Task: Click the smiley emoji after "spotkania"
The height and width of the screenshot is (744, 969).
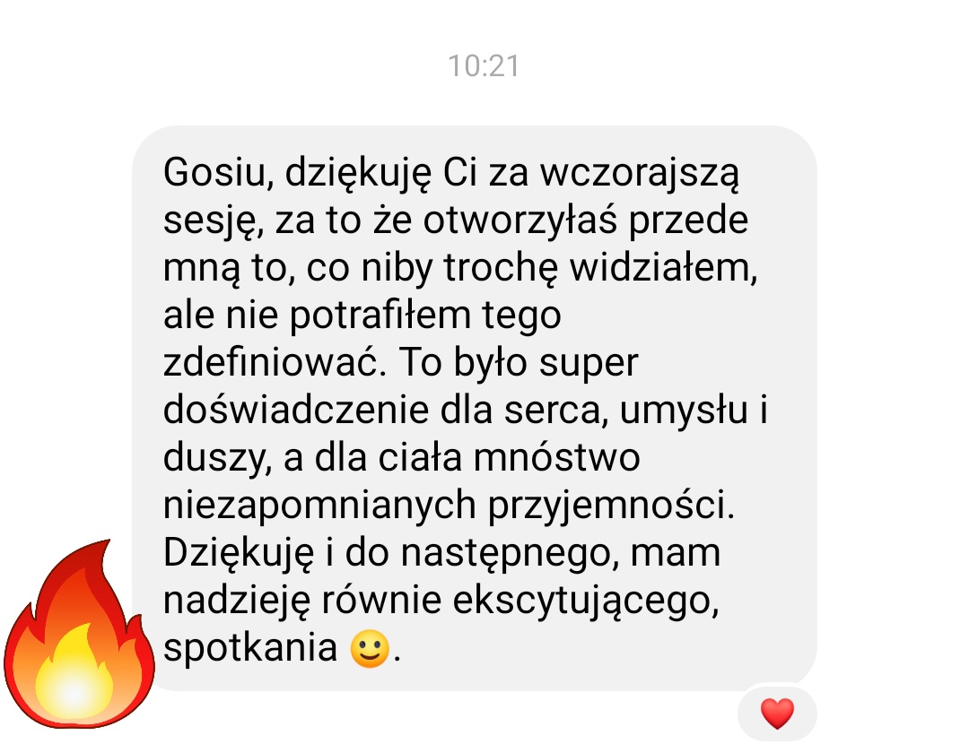Action: point(370,648)
